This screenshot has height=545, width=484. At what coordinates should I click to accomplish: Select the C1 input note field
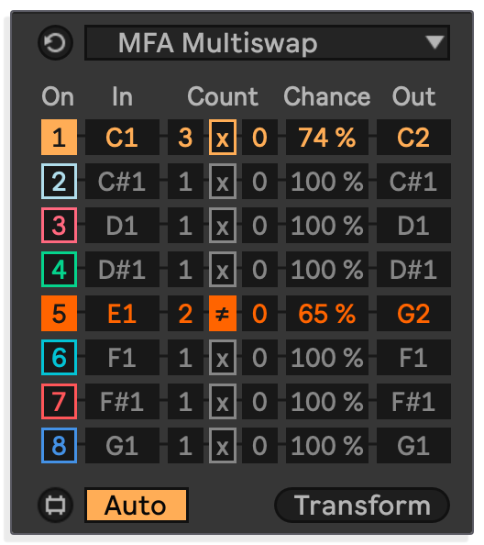pos(122,138)
